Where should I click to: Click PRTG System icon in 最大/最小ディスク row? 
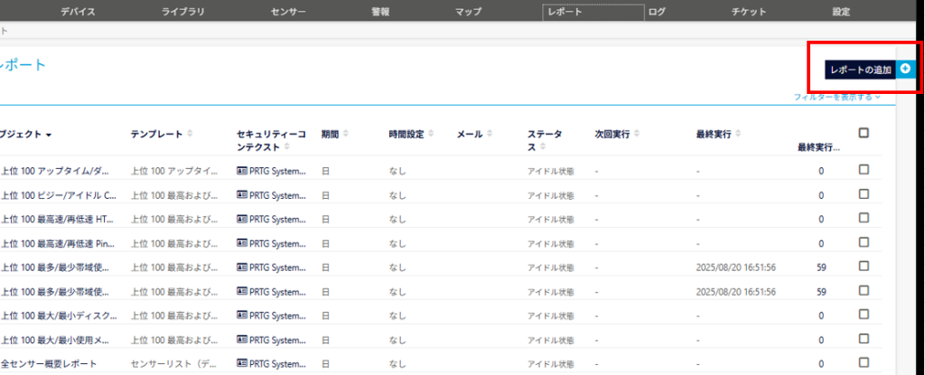(242, 314)
